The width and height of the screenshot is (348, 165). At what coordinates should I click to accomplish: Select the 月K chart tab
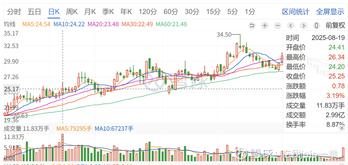coord(90,12)
